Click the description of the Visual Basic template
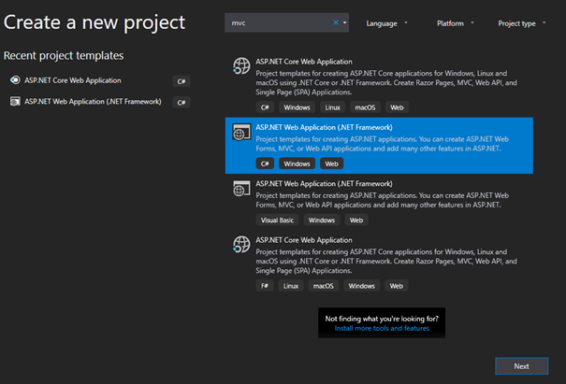Screen dimensions: 566x384 383,200
